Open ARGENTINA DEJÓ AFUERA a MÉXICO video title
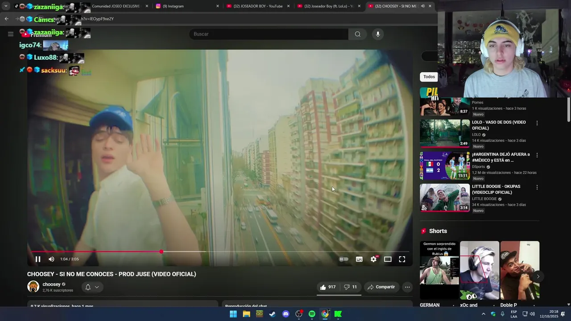Screen dimensions: 571x321 (501, 157)
